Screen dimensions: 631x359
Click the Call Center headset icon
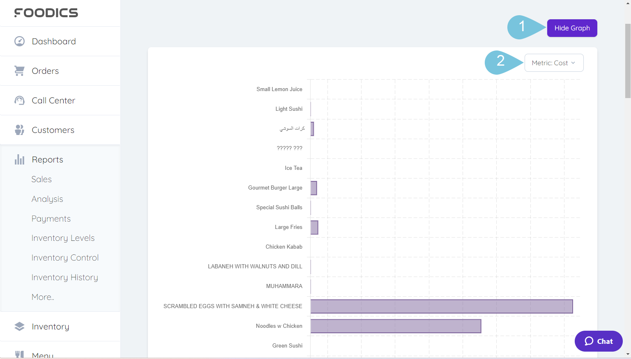pos(19,100)
